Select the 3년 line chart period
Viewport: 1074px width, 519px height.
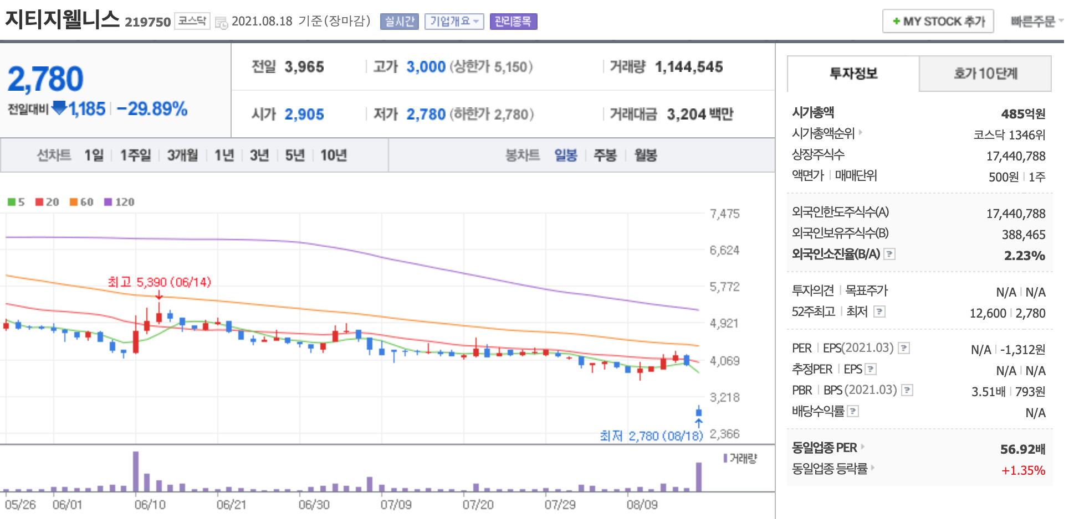(259, 155)
